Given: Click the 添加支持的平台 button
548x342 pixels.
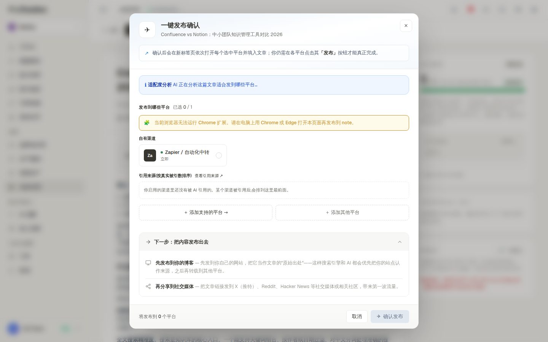Looking at the screenshot, I should (x=205, y=212).
